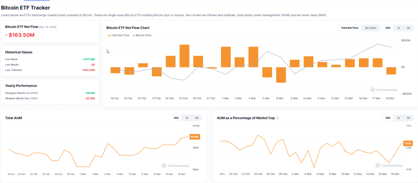Click the -$163.50M net flow value
Screen dimensions: 418x183
20,35
